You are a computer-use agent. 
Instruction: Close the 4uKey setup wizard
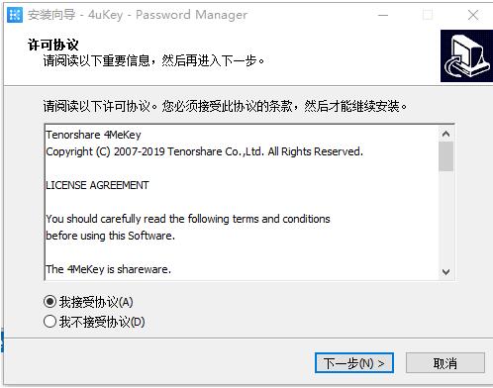(473, 15)
